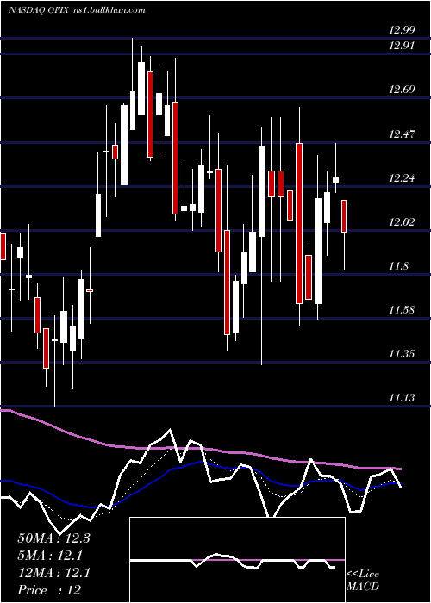Click the last red candlestick on the right
This screenshot has height=603, width=431.
[x=344, y=216]
